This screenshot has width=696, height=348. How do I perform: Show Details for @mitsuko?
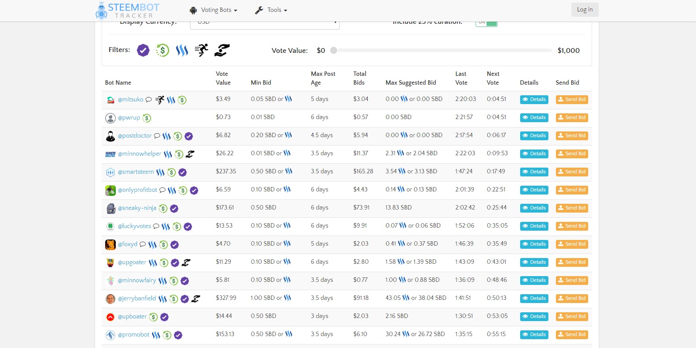pos(534,100)
